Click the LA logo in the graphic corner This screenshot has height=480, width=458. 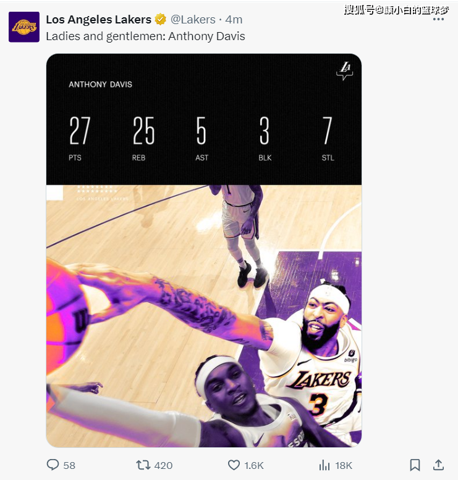[344, 72]
